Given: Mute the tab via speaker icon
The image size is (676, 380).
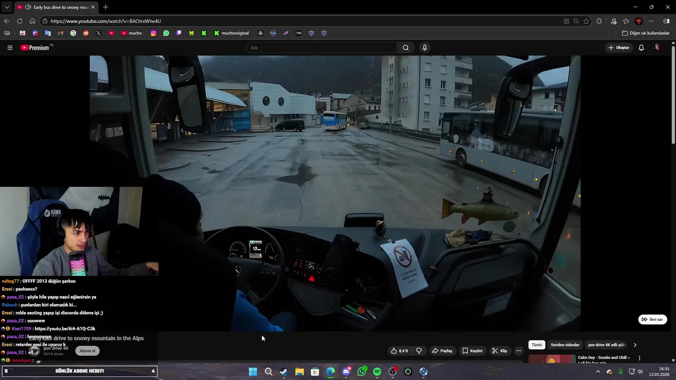Looking at the screenshot, I should (x=27, y=7).
